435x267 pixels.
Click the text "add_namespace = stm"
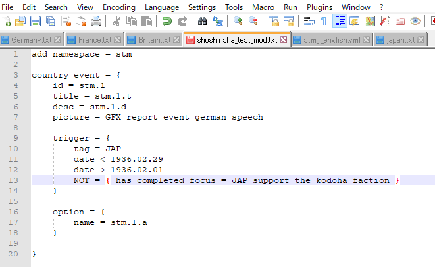click(82, 54)
